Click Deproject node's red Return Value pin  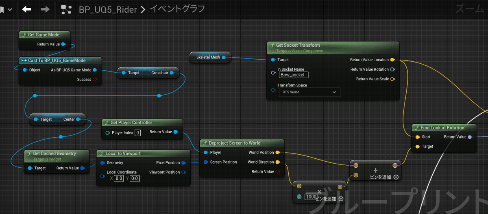coord(278,172)
